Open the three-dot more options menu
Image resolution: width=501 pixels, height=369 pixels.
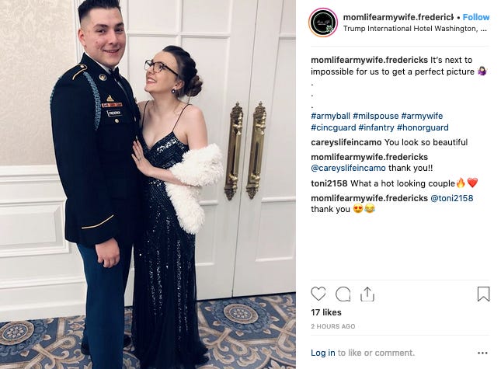[x=482, y=353]
